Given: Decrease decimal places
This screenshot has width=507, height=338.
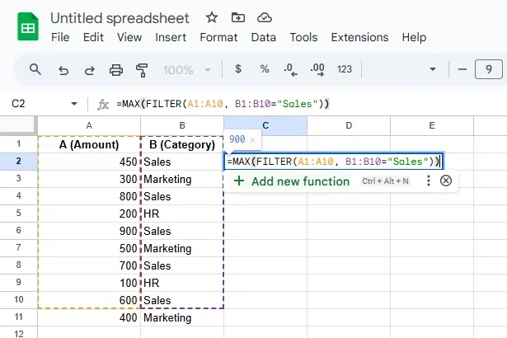Looking at the screenshot, I should pos(291,69).
